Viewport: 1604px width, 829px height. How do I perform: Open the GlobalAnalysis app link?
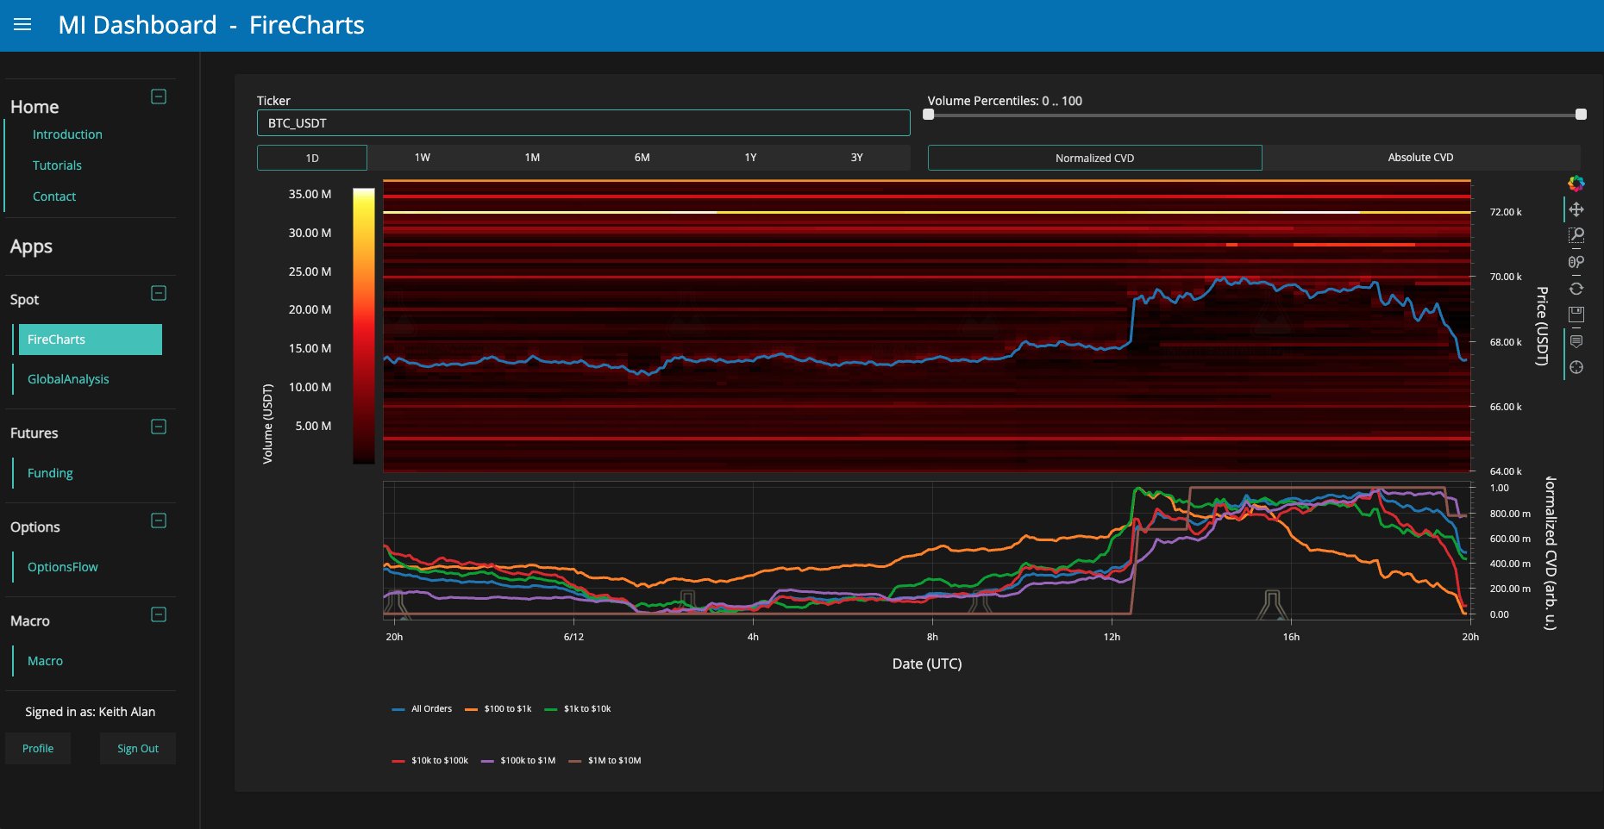pyautogui.click(x=68, y=379)
